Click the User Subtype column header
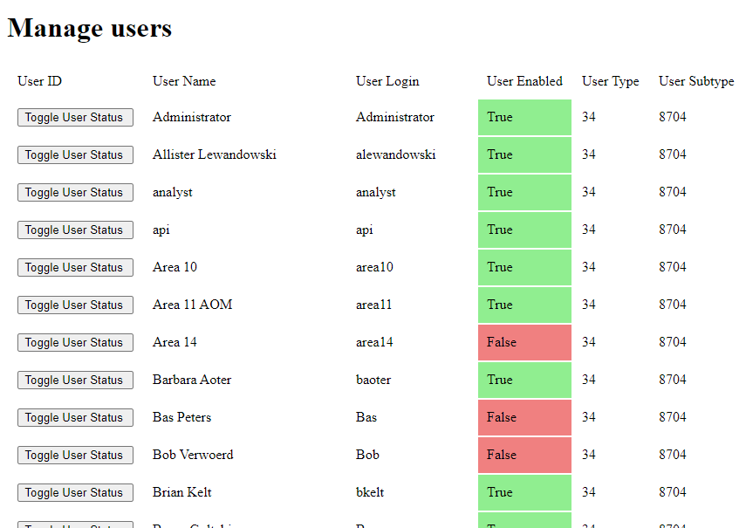Viewport: 746px width, 528px height. tap(696, 81)
